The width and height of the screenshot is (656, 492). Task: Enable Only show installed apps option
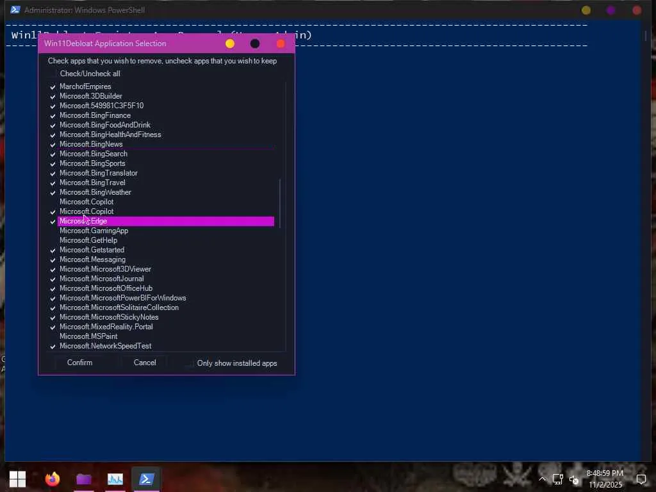pyautogui.click(x=190, y=363)
